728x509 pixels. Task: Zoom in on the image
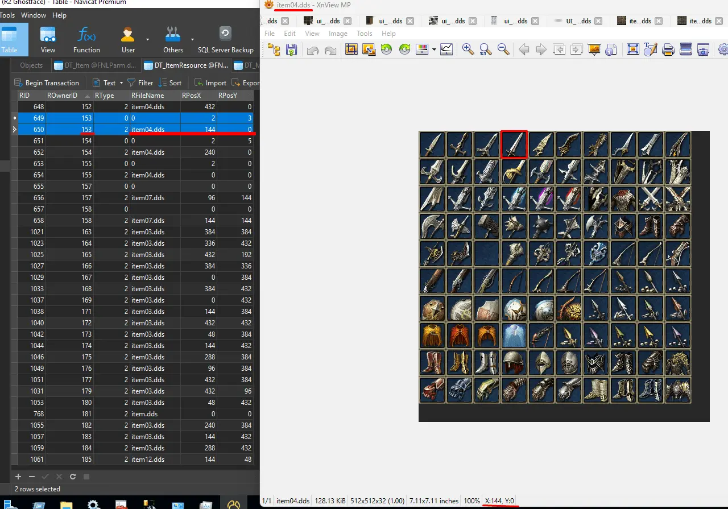(x=468, y=49)
